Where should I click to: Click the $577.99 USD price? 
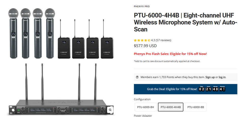(145, 46)
